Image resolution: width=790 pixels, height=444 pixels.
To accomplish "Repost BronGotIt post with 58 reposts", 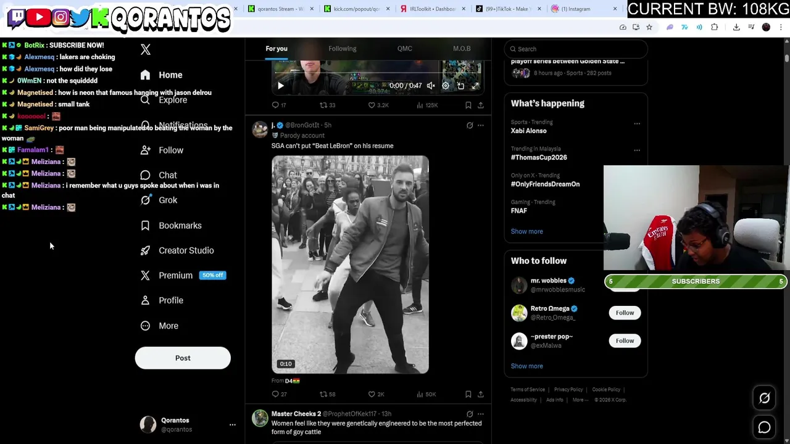I will tap(327, 395).
